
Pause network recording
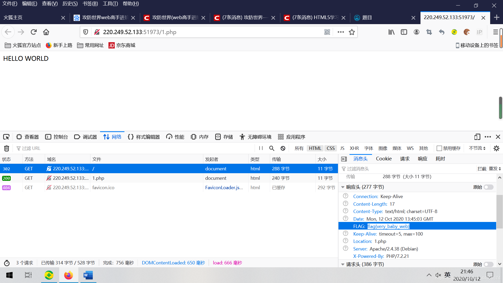point(261,148)
